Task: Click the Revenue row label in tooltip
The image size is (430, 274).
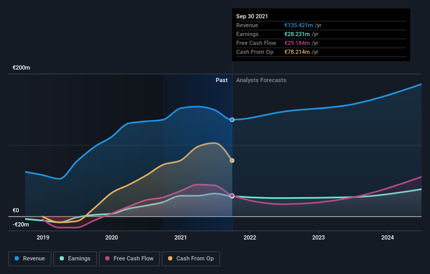Action: 247,25
